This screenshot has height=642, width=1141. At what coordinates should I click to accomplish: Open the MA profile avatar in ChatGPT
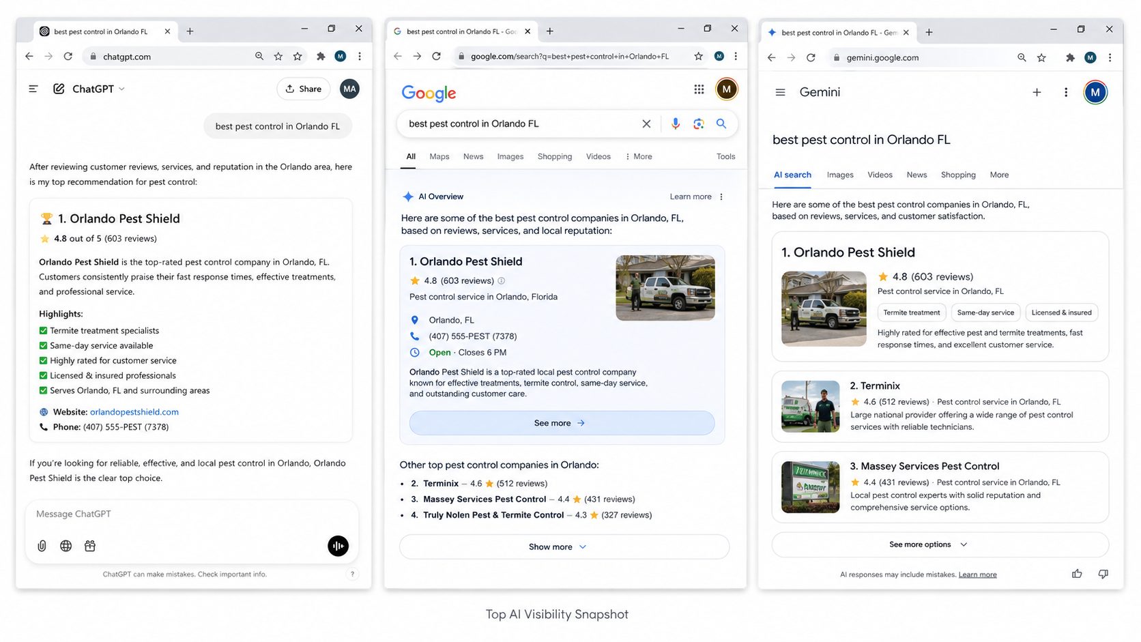(349, 89)
